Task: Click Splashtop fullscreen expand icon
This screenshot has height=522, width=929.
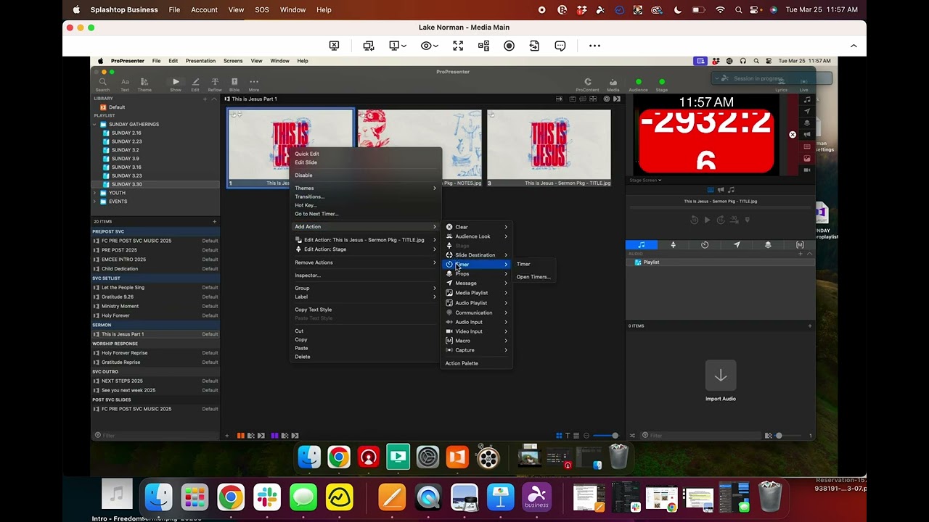Action: (458, 46)
